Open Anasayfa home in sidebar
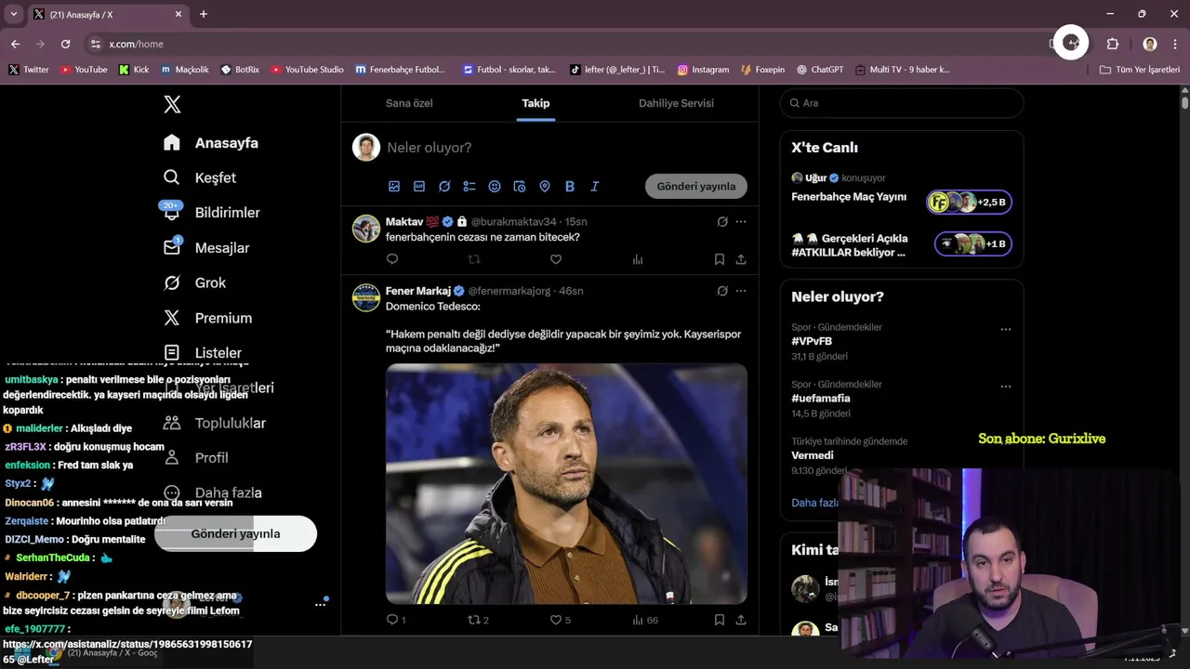This screenshot has width=1190, height=669. click(211, 143)
